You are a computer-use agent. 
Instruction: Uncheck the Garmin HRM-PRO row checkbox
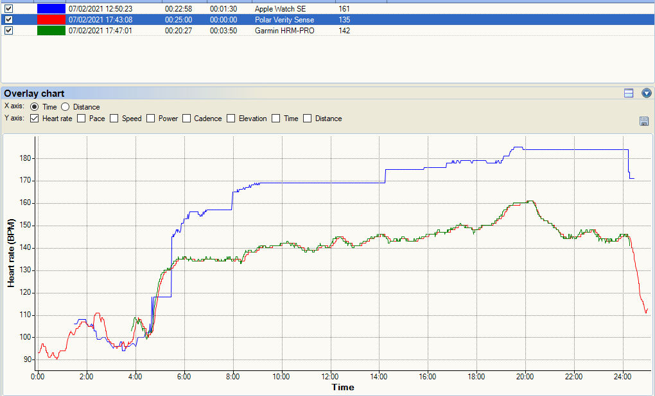point(8,30)
